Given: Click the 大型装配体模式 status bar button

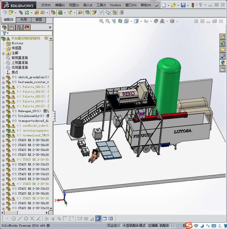Looking at the screenshot, I should pyautogui.click(x=134, y=225).
